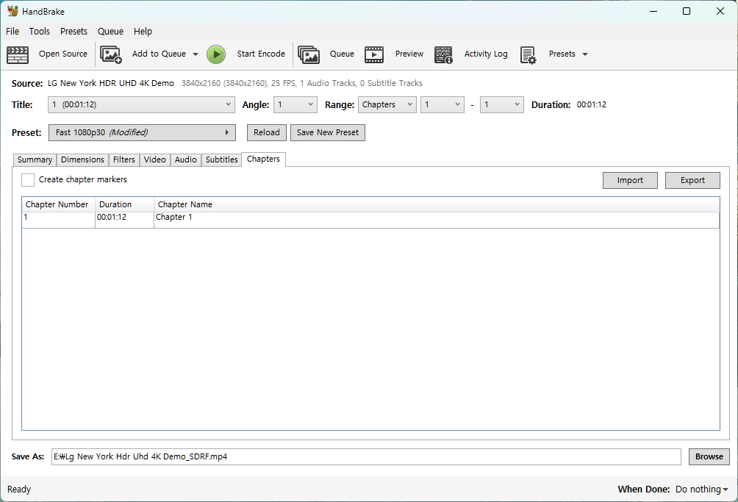Viewport: 738px width, 502px height.
Task: Click the 3840x2160 source info text
Action: pos(301,83)
